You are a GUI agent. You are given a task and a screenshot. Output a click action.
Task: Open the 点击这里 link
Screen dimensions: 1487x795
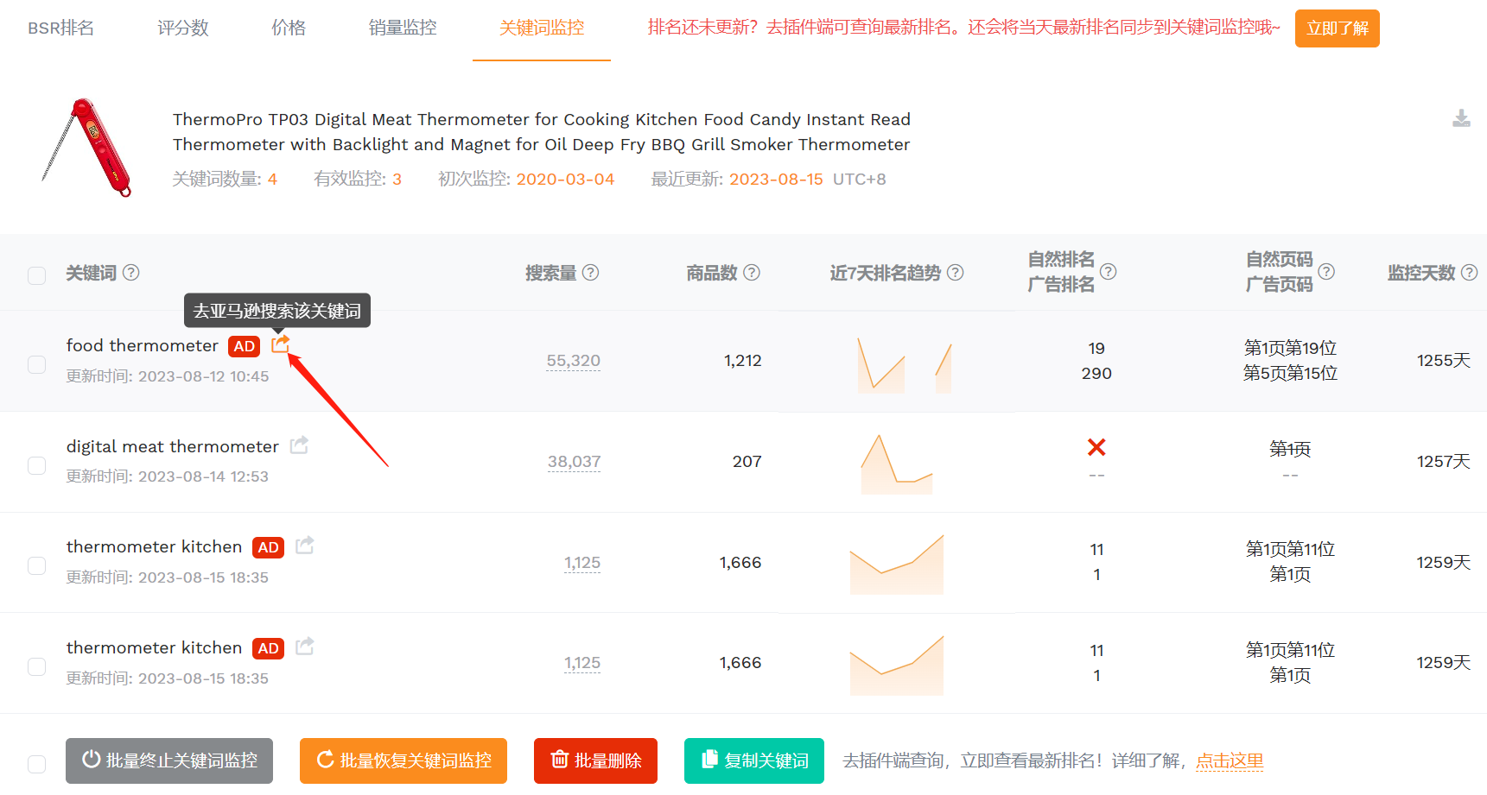(x=1230, y=760)
